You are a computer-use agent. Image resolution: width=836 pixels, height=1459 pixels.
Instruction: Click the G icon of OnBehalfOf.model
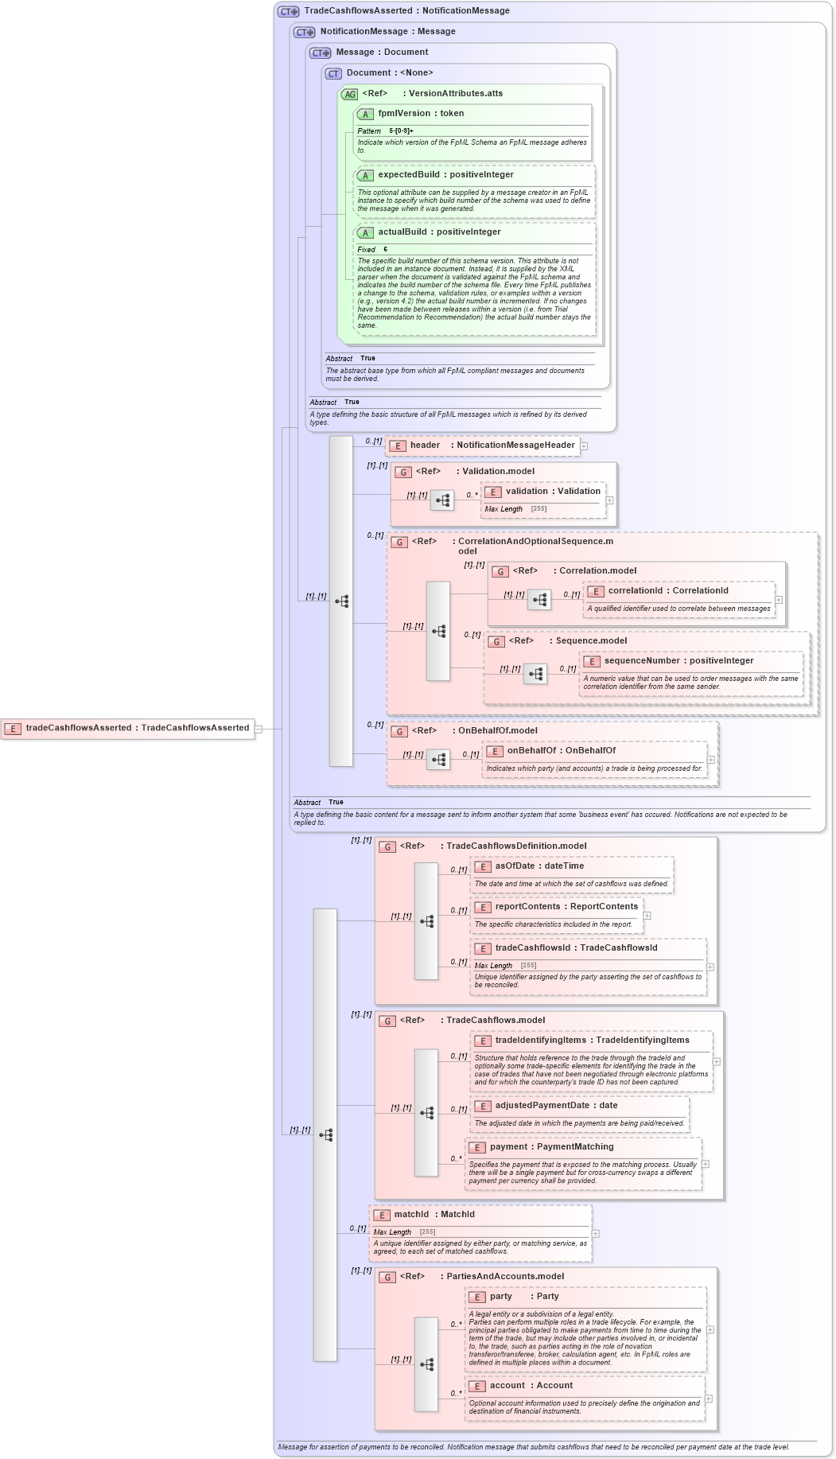tap(399, 731)
